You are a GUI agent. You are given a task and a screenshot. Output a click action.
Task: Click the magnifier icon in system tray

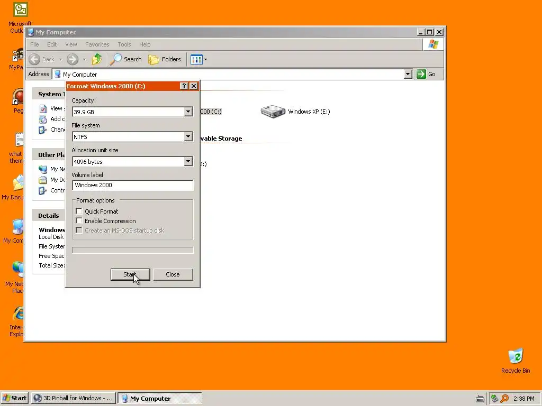(x=504, y=399)
